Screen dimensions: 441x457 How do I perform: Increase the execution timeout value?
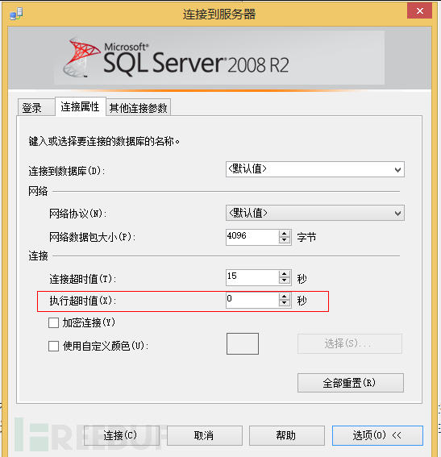[x=285, y=297]
